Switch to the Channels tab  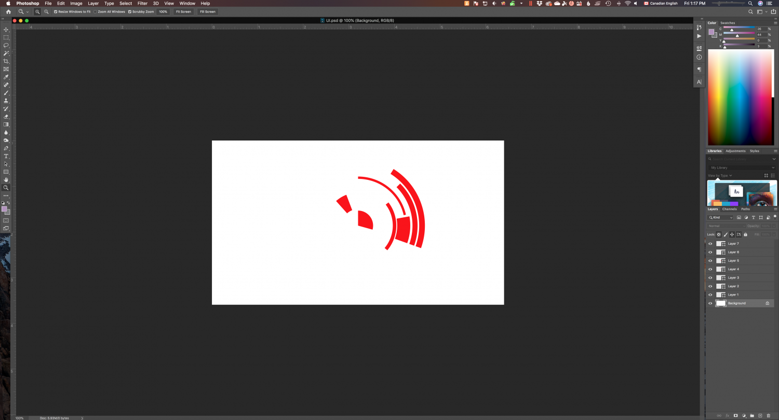[x=729, y=209]
